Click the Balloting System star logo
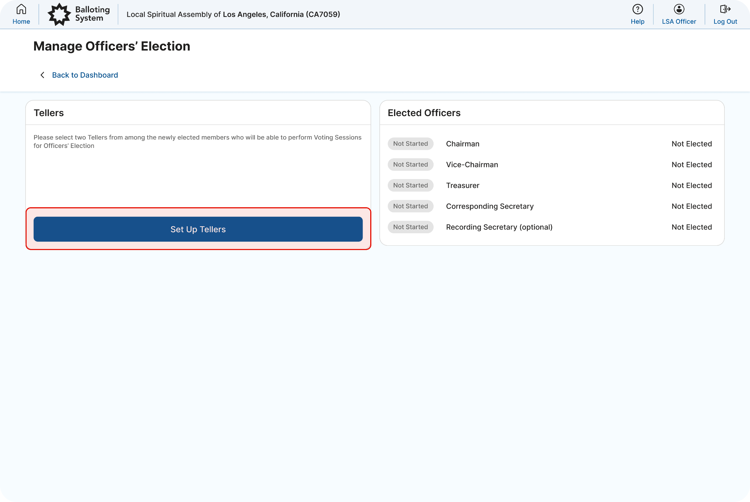The image size is (750, 502). (x=59, y=15)
